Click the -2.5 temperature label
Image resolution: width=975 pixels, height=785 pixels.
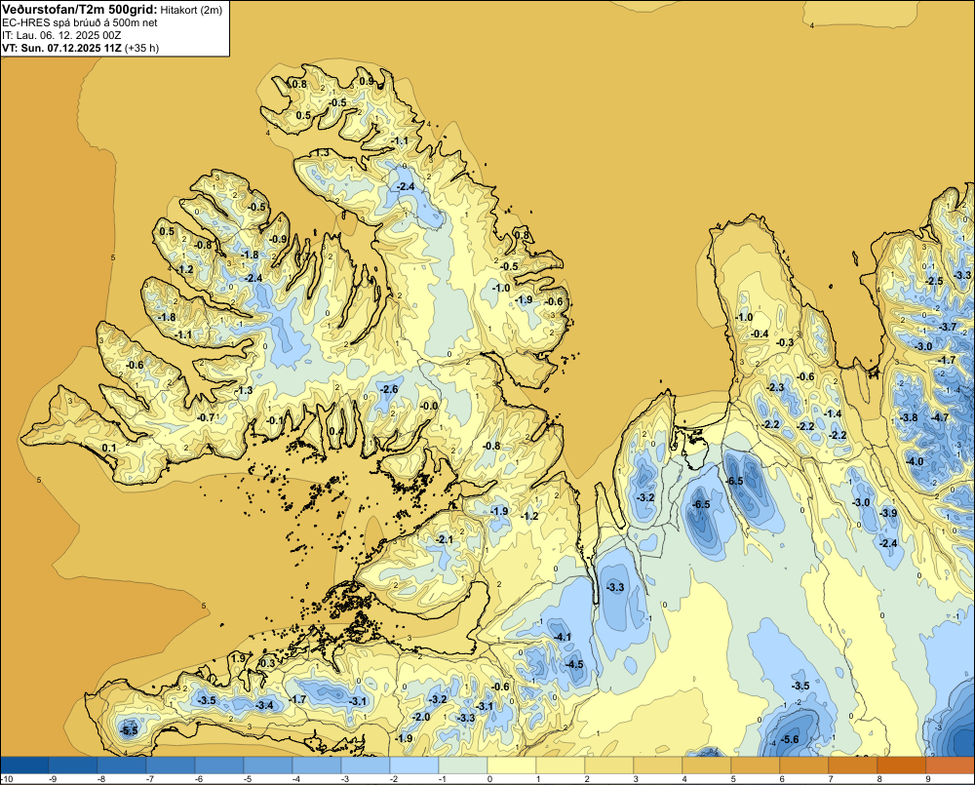coord(934,281)
